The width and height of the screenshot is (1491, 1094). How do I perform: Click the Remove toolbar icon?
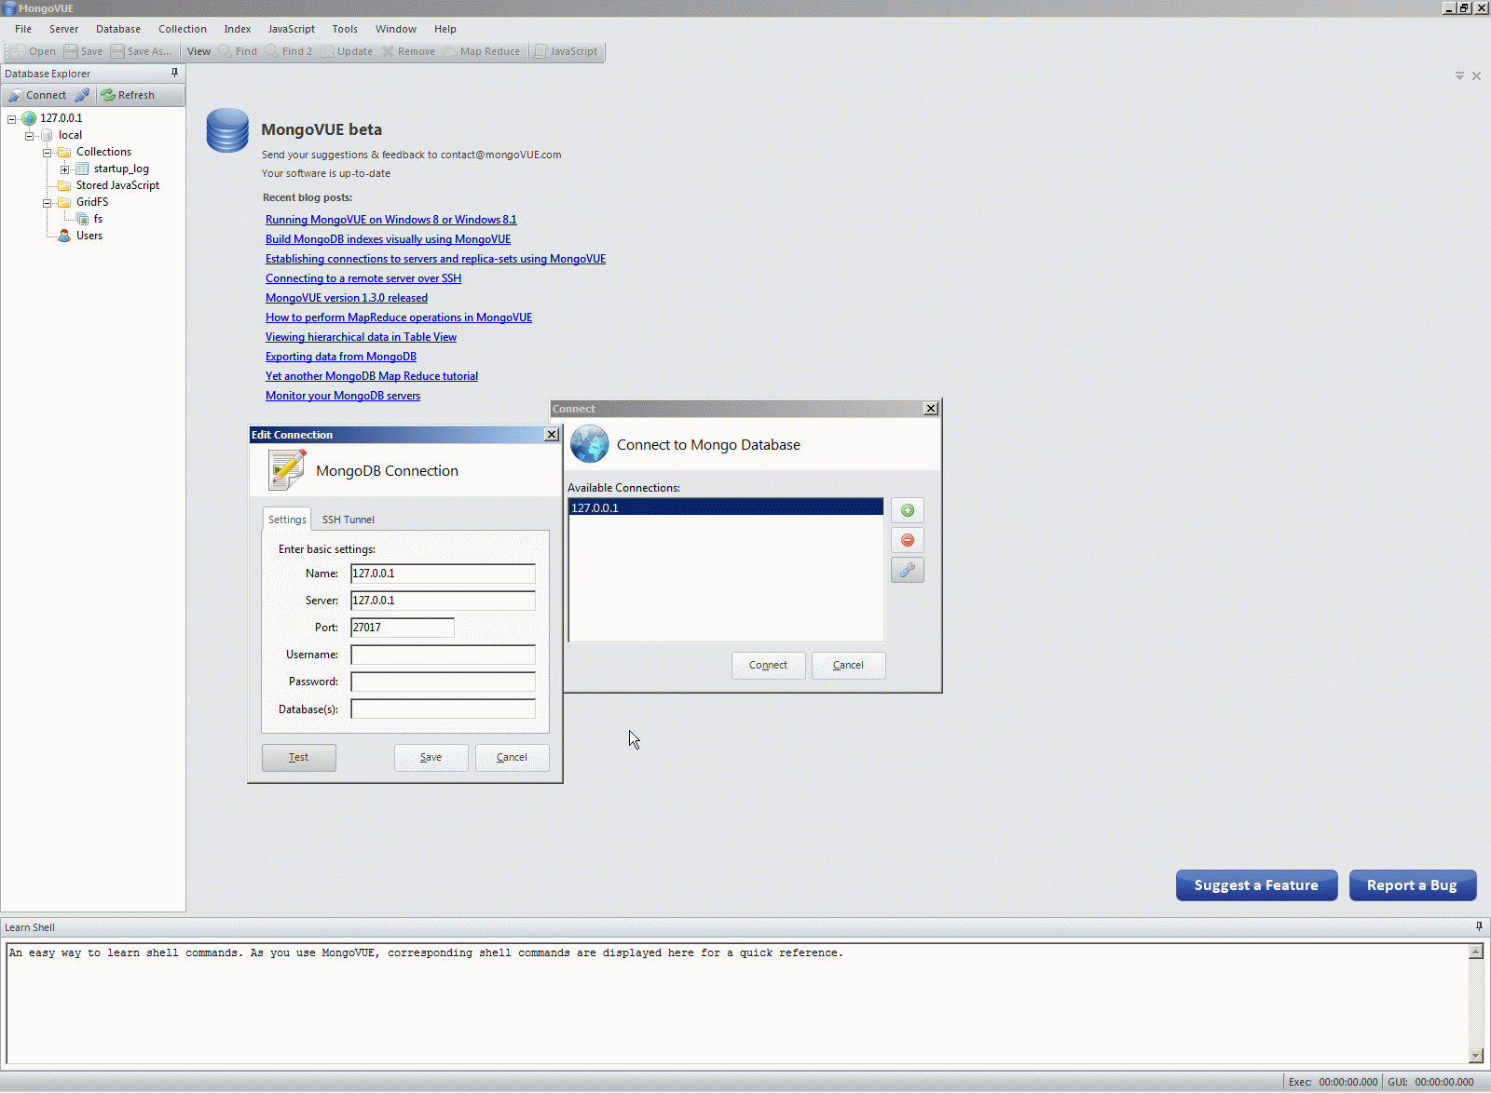388,51
